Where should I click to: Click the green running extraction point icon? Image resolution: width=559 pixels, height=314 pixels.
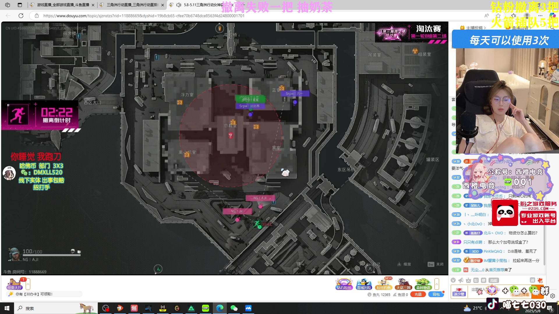tap(257, 224)
